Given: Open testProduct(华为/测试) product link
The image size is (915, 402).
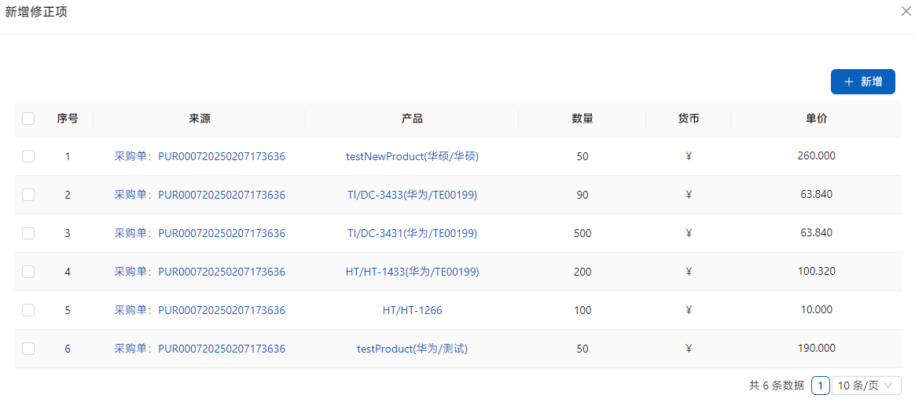Looking at the screenshot, I should coord(412,349).
